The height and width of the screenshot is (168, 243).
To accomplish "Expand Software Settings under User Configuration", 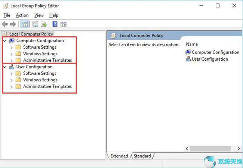I will click(x=11, y=74).
